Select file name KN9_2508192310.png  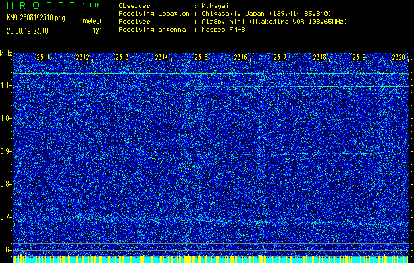tap(36, 18)
